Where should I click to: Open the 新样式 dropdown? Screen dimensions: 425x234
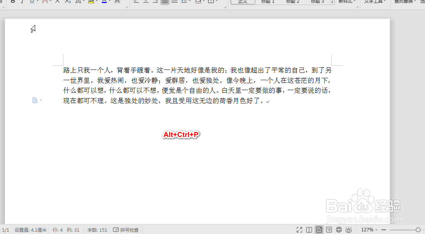pyautogui.click(x=347, y=2)
